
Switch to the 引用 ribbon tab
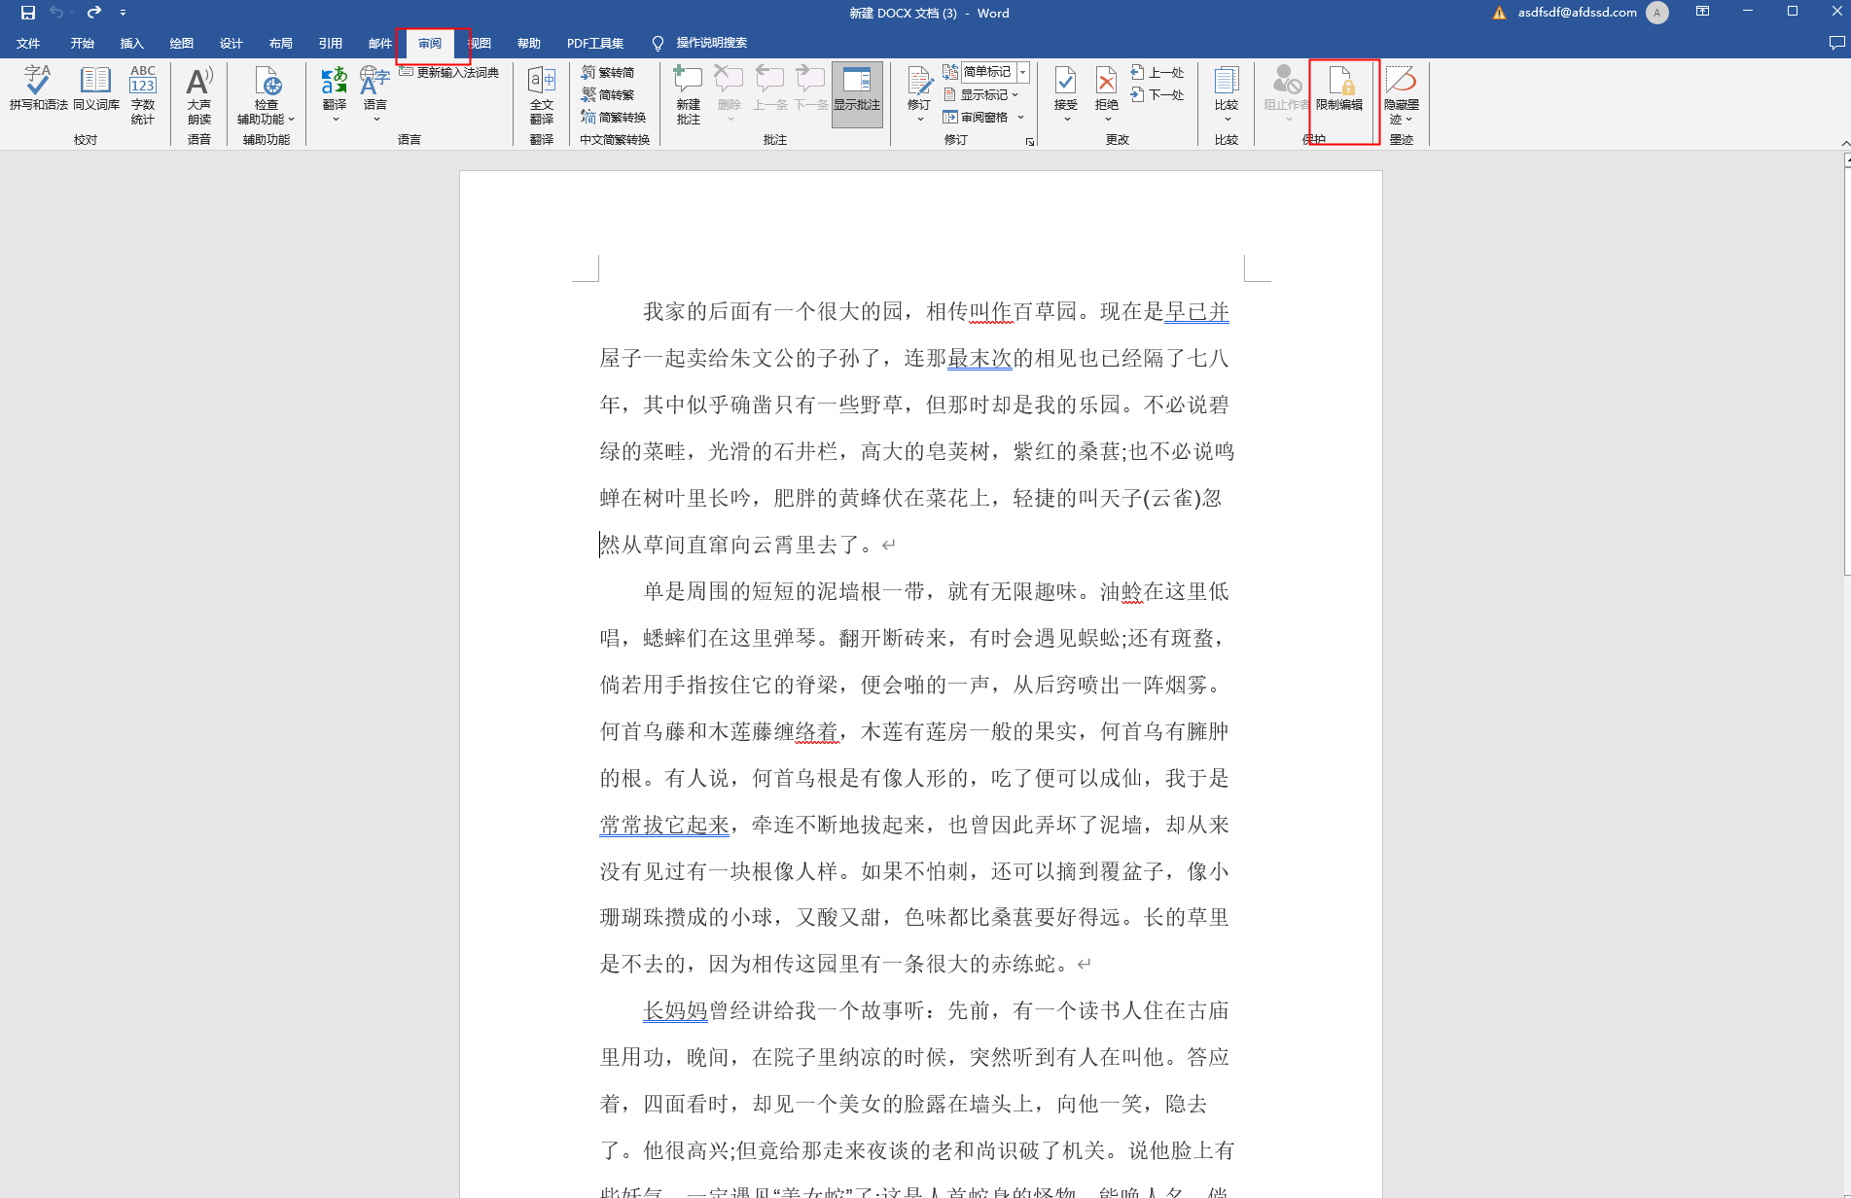pyautogui.click(x=331, y=43)
